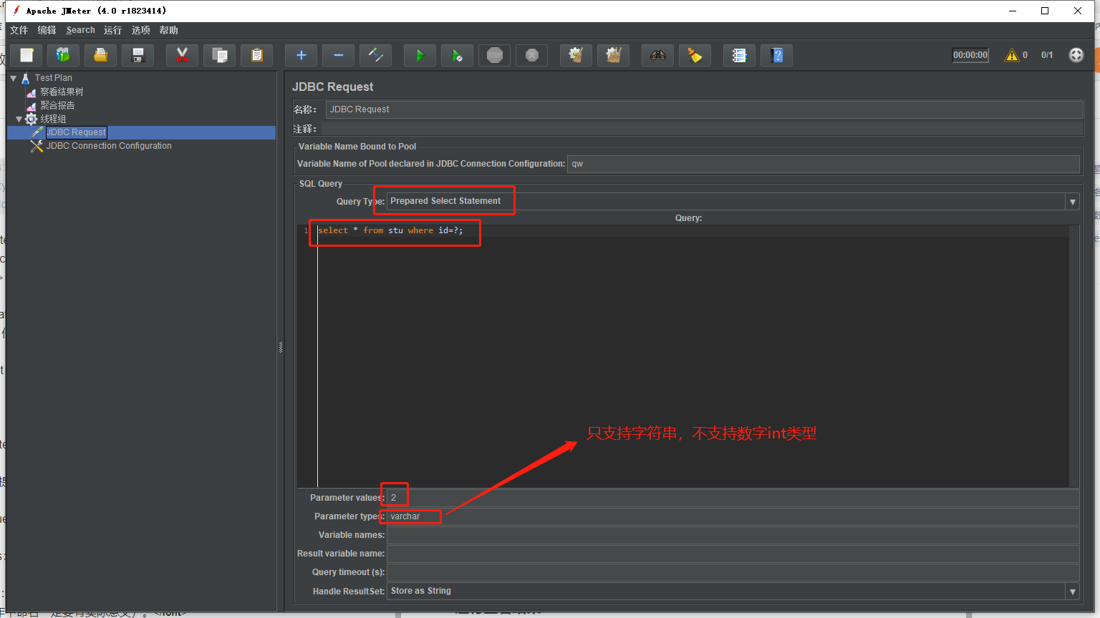Start the test with green play icon
The height and width of the screenshot is (618, 1100).
(420, 55)
